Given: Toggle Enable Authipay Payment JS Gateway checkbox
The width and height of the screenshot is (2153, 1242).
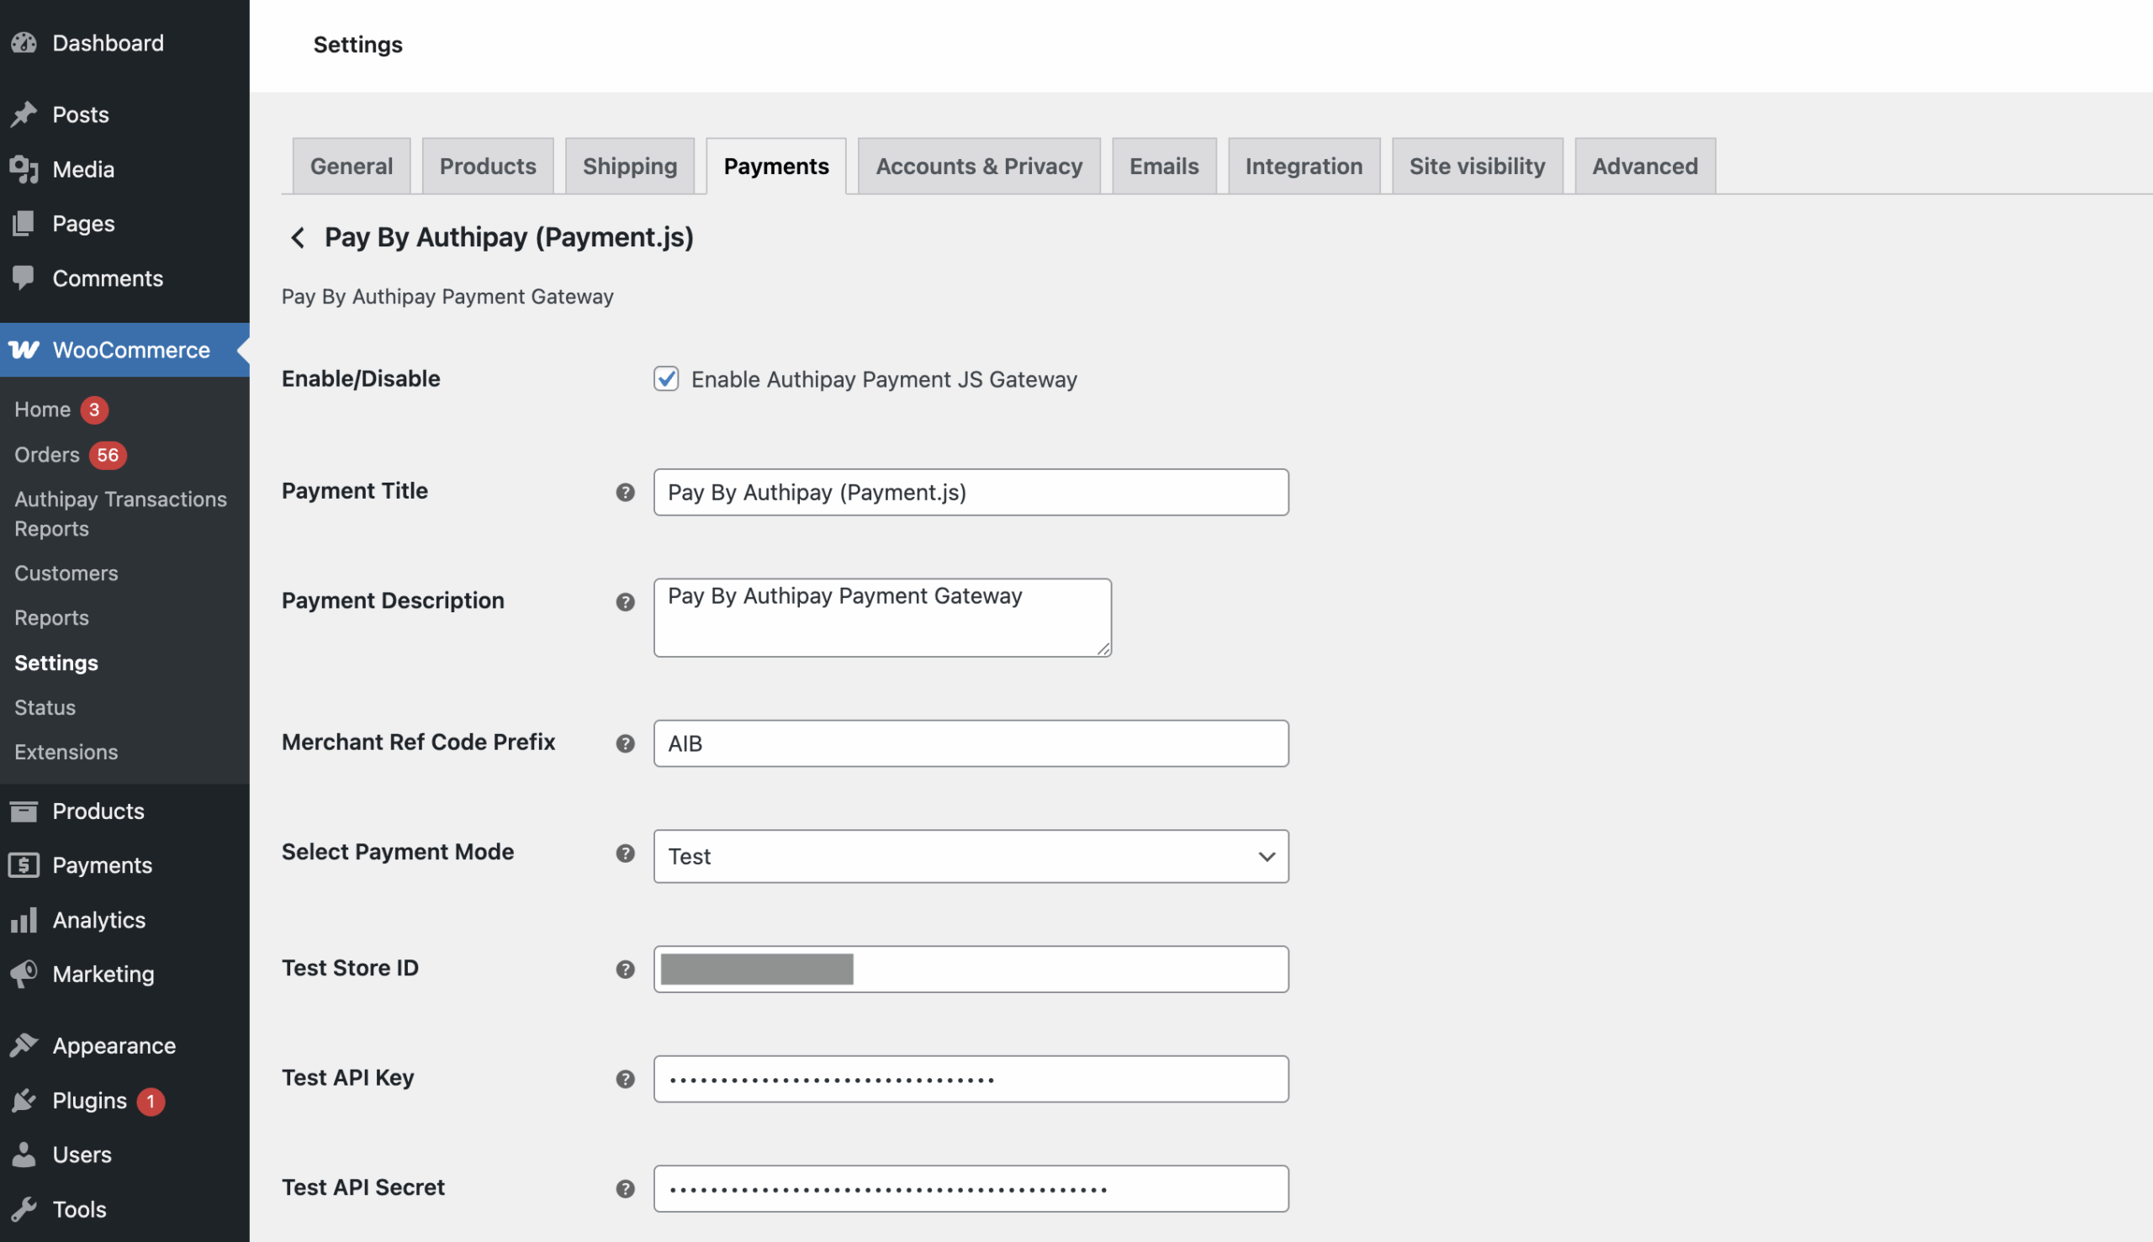Looking at the screenshot, I should pyautogui.click(x=666, y=378).
